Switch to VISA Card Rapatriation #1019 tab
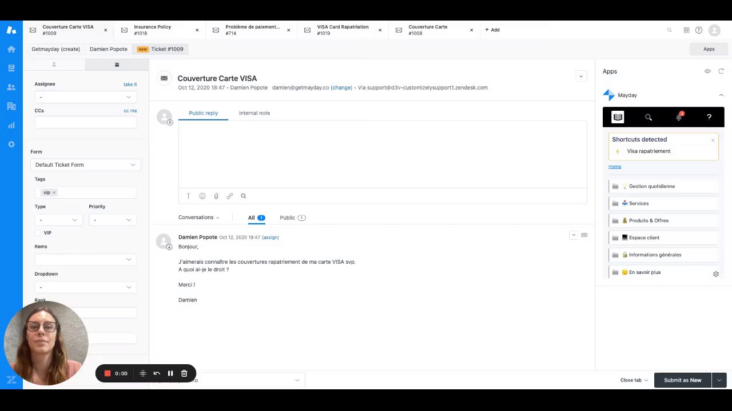Image resolution: width=732 pixels, height=411 pixels. (343, 30)
